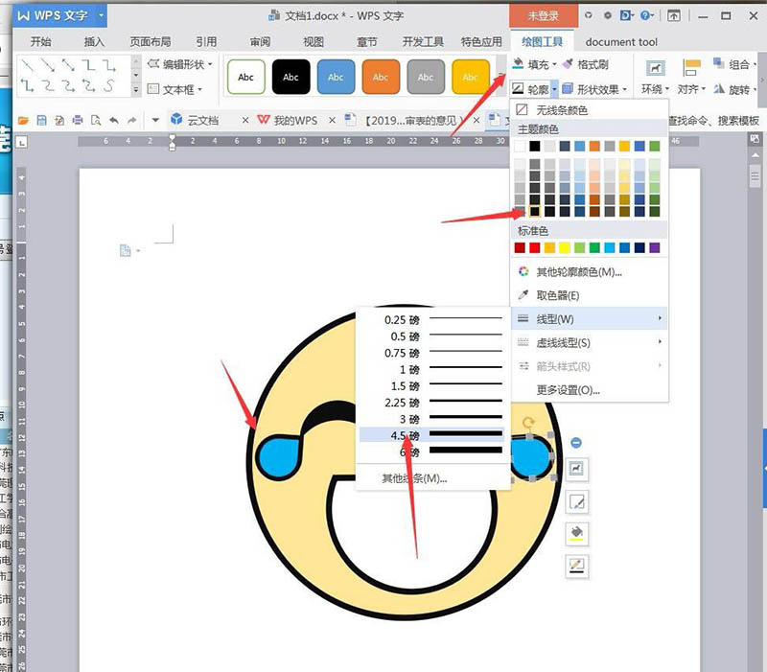
Task: Click the undo arrow icon
Action: (x=113, y=121)
